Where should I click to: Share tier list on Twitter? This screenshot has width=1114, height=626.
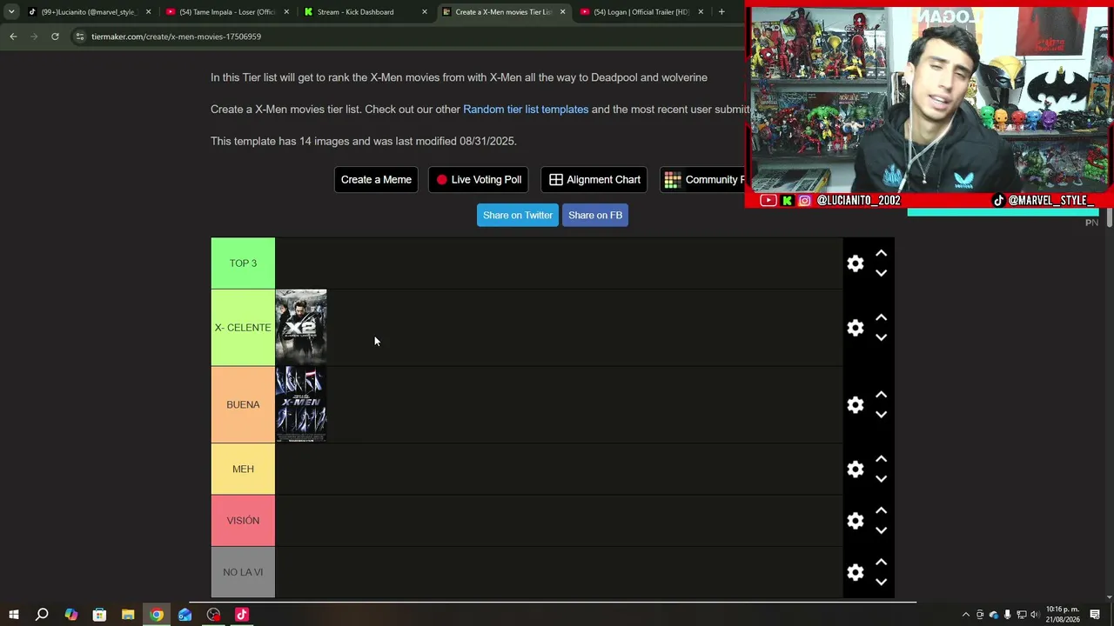point(518,216)
